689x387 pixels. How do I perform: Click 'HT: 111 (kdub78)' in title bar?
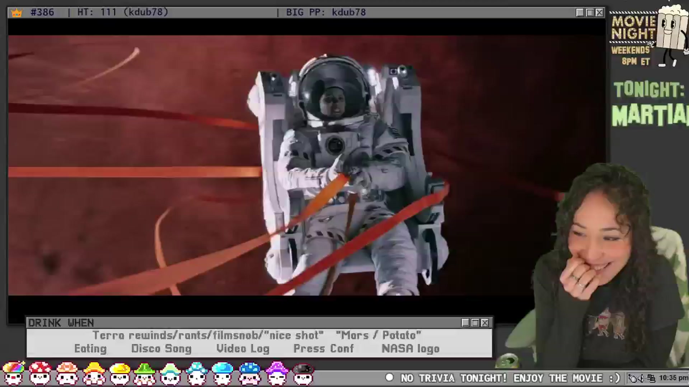[x=123, y=12]
